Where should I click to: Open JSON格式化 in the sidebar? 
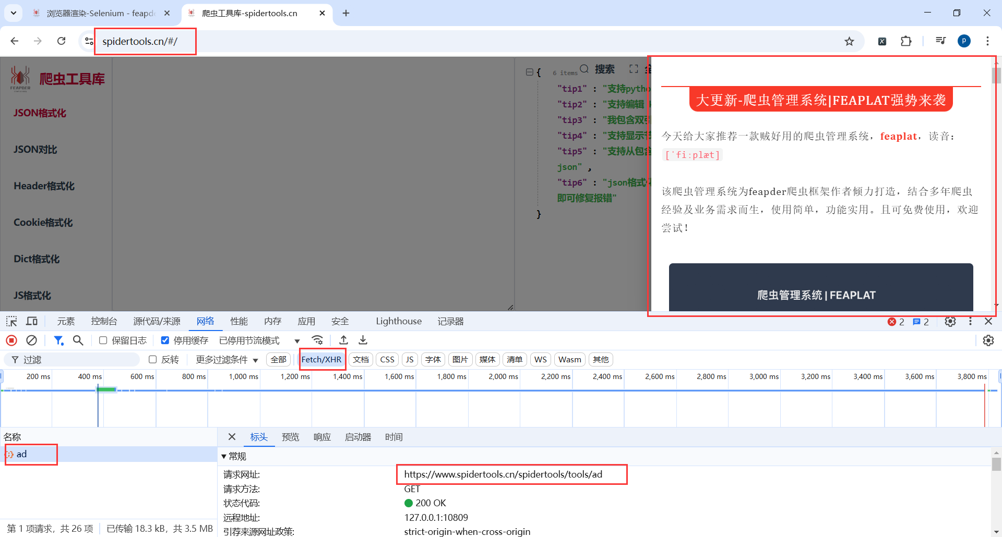(39, 113)
